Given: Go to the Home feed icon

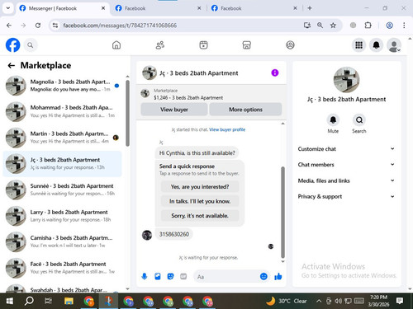Looking at the screenshot, I should click(x=116, y=45).
